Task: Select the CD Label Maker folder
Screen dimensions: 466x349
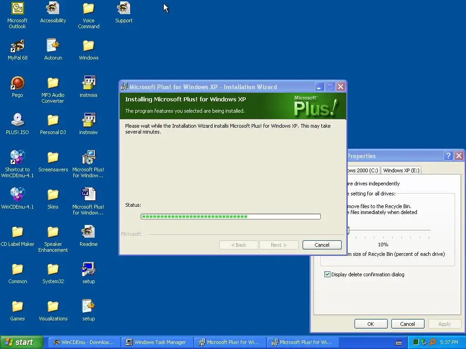Action: [x=17, y=236]
